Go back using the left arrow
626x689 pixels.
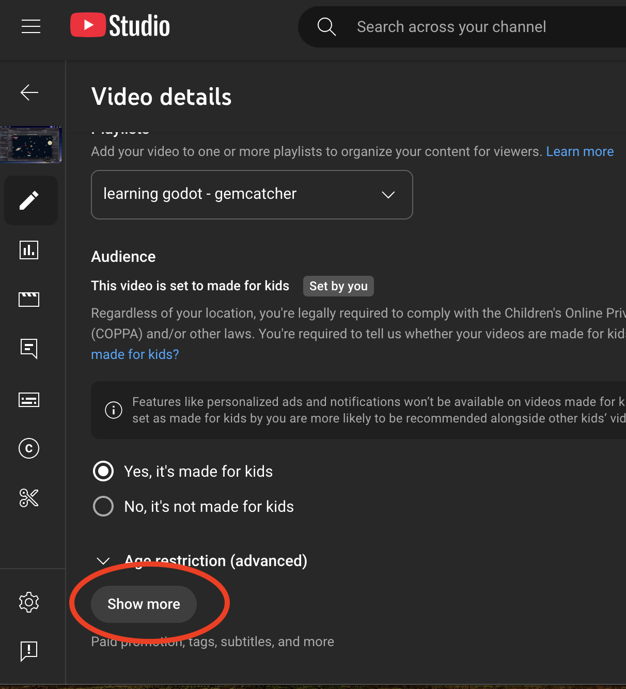29,92
